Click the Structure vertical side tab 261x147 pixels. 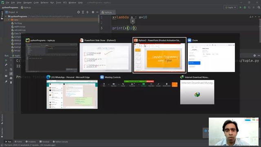click(2, 119)
